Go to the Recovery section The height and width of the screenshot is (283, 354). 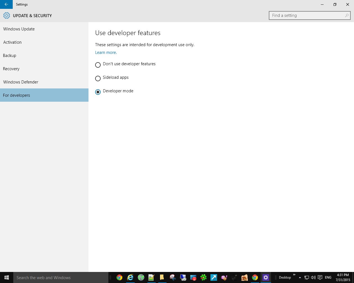pyautogui.click(x=11, y=69)
